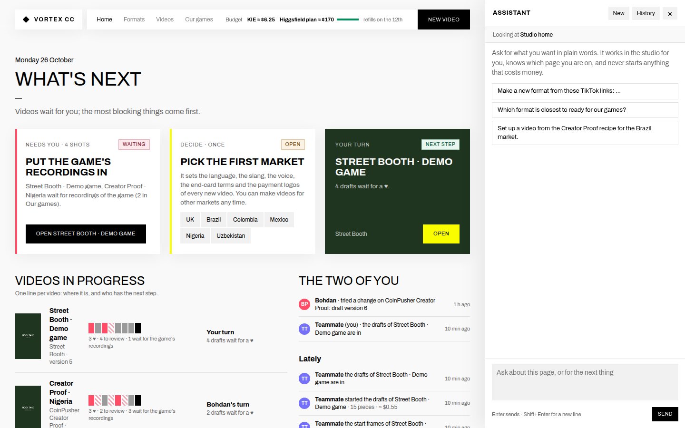
Task: Pick the Nigeria market chip
Action: click(x=195, y=236)
